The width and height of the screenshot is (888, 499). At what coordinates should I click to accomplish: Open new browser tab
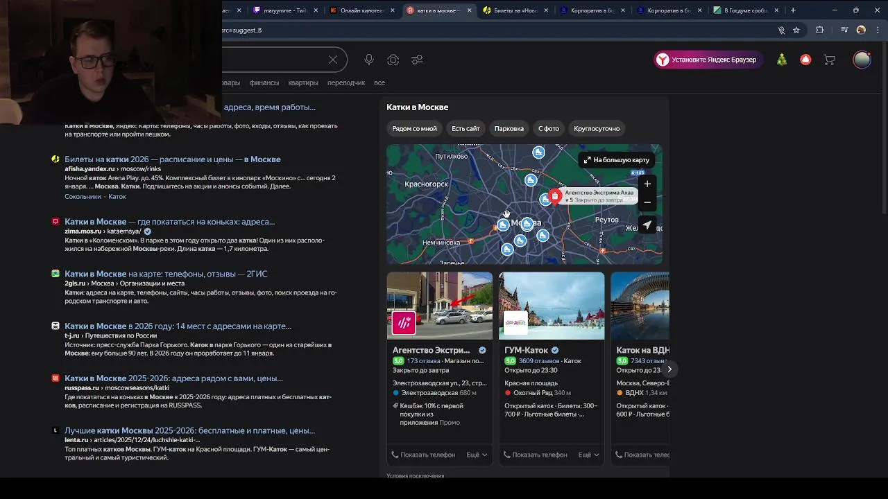click(793, 10)
